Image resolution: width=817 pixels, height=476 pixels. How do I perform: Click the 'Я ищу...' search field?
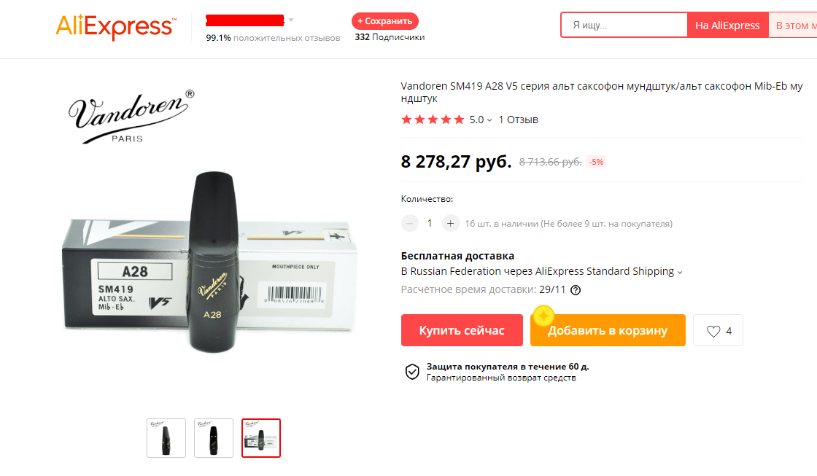[624, 25]
